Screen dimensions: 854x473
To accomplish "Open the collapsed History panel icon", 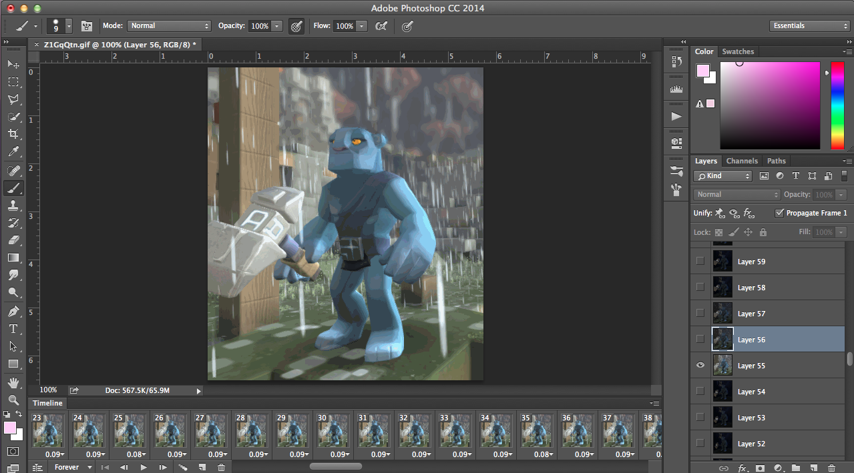I will tap(676, 62).
